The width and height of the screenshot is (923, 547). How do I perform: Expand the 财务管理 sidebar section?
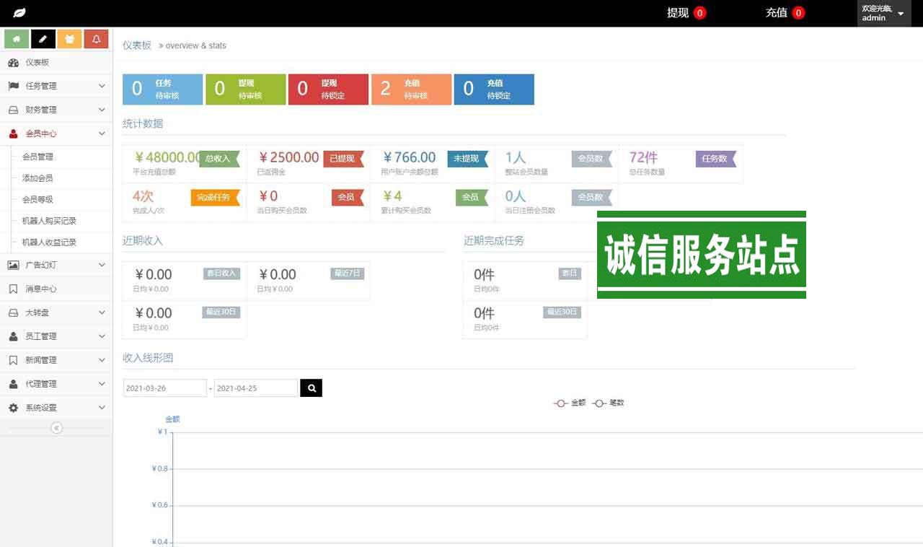(x=56, y=110)
